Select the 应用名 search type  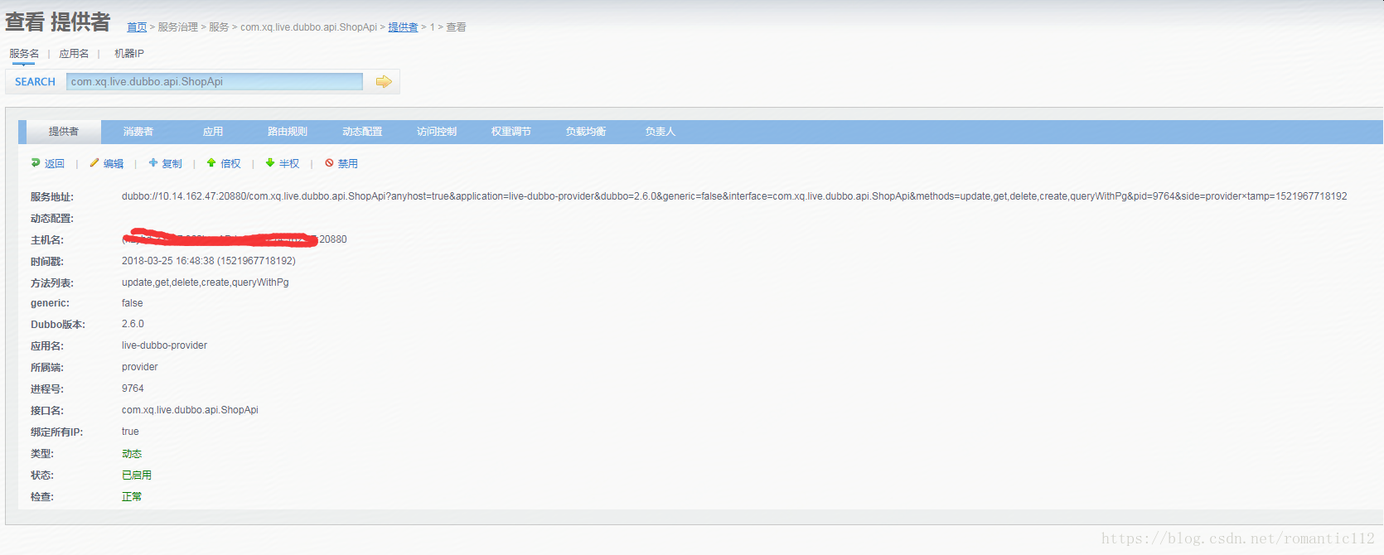coord(74,54)
